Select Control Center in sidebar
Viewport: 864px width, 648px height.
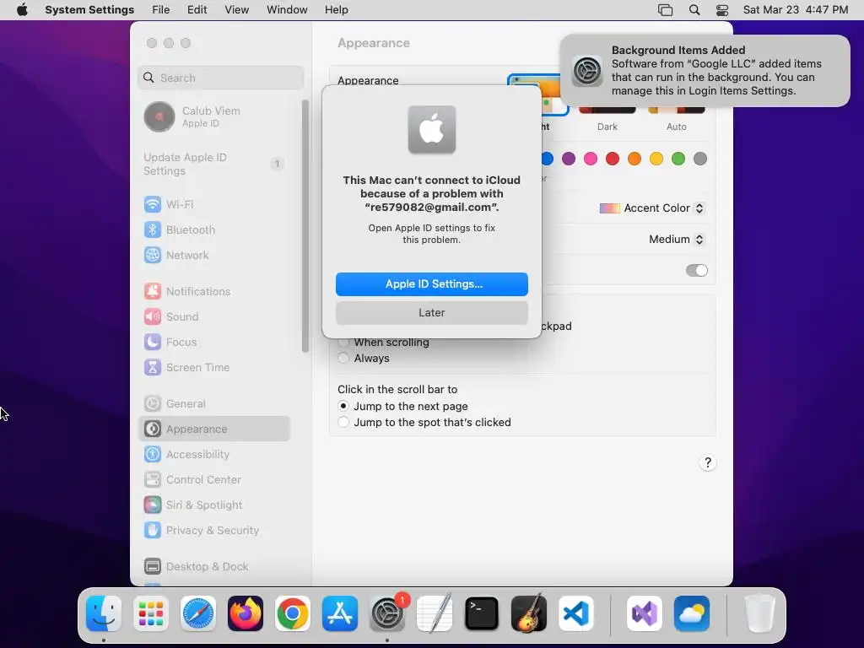214,480
